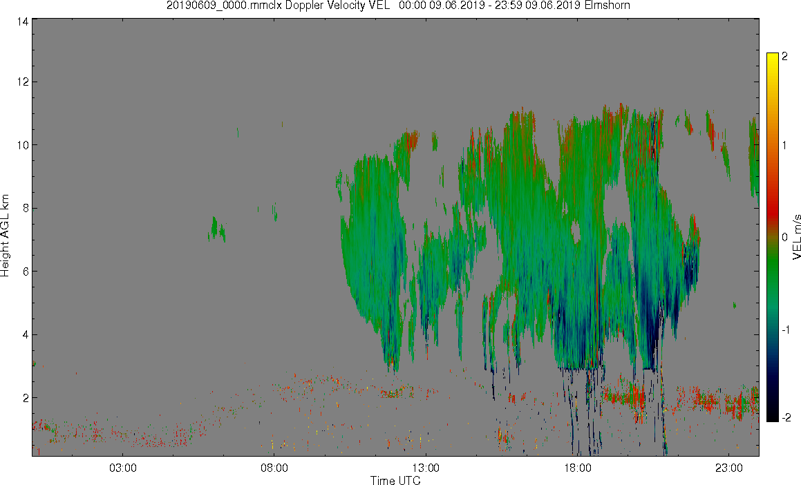
Task: Click the 'Height AGL km' axis label
Action: (5, 236)
